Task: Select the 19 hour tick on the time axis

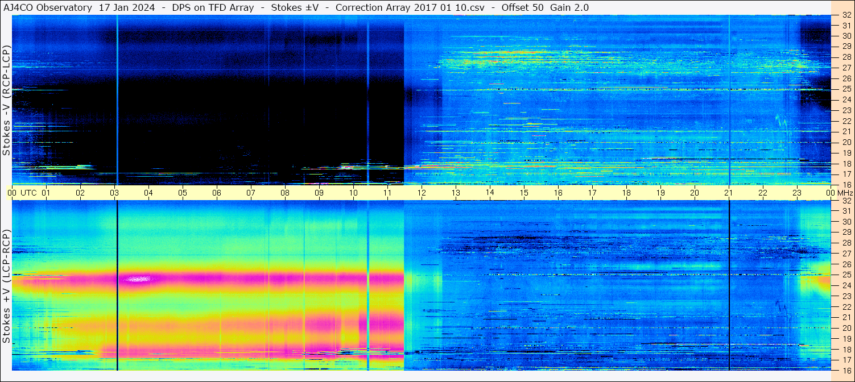Action: coord(660,193)
